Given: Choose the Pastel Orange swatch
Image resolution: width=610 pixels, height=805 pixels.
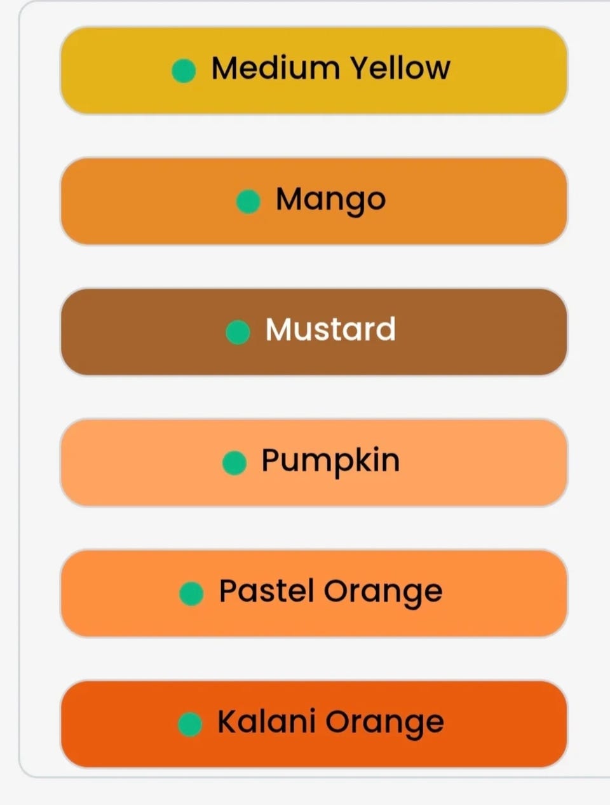Looking at the screenshot, I should click(x=508, y=593).
